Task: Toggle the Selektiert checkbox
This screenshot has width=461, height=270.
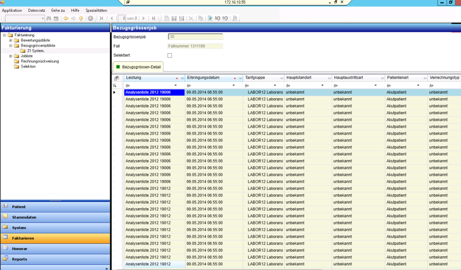Action: 170,55
